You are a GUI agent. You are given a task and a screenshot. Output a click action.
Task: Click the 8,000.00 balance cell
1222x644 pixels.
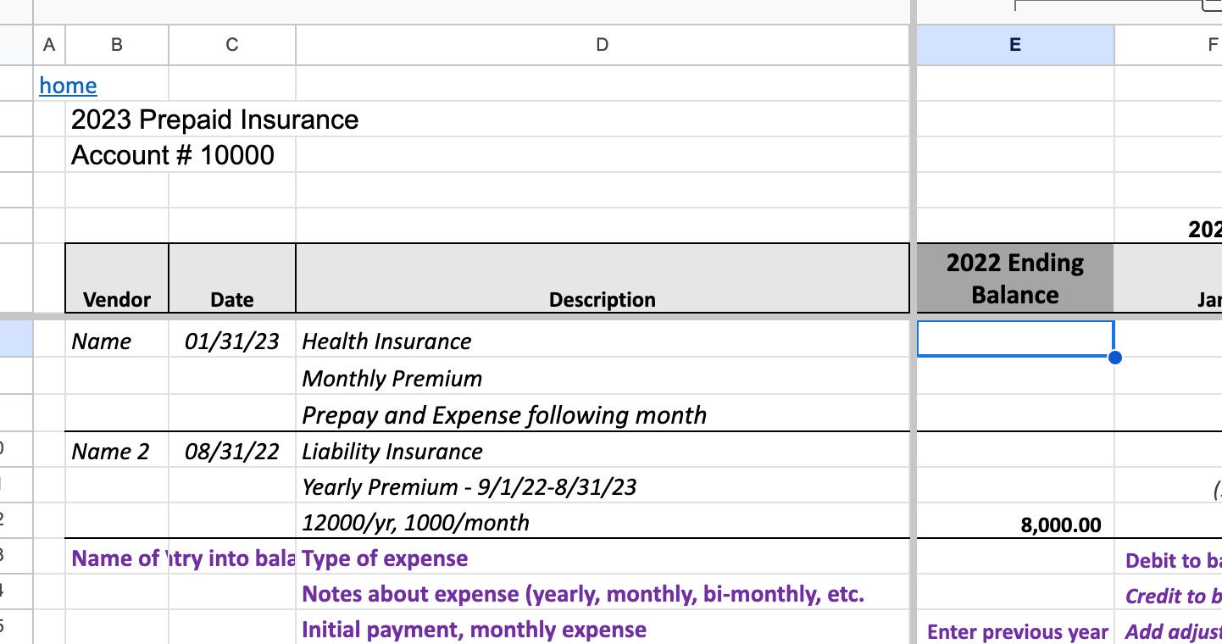(x=1015, y=525)
